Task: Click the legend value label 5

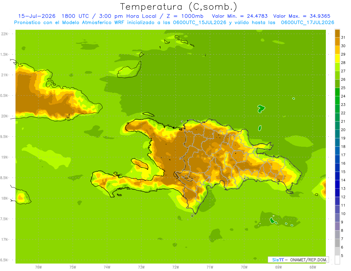Action: (342, 256)
